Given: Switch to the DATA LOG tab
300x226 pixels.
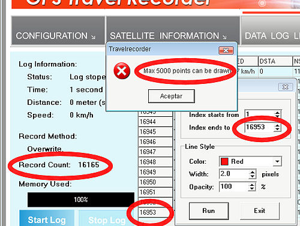Looking at the screenshot, I should coord(271,31).
